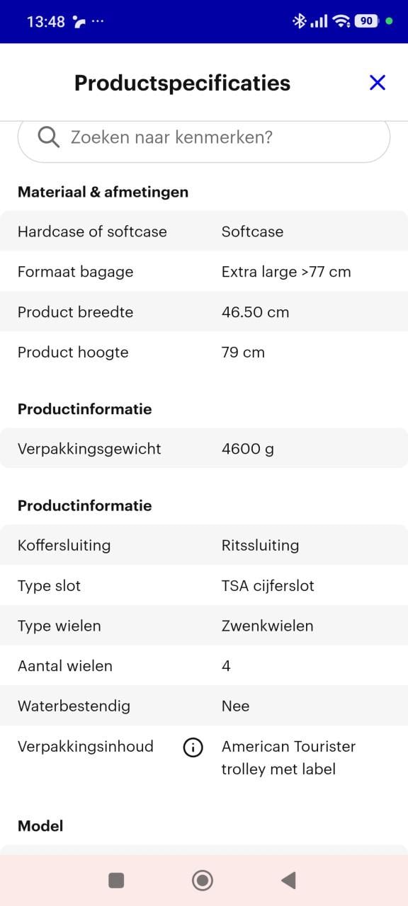Tap the Waterbestendig row showing Nee
Viewport: 408px width, 906px height.
point(204,706)
